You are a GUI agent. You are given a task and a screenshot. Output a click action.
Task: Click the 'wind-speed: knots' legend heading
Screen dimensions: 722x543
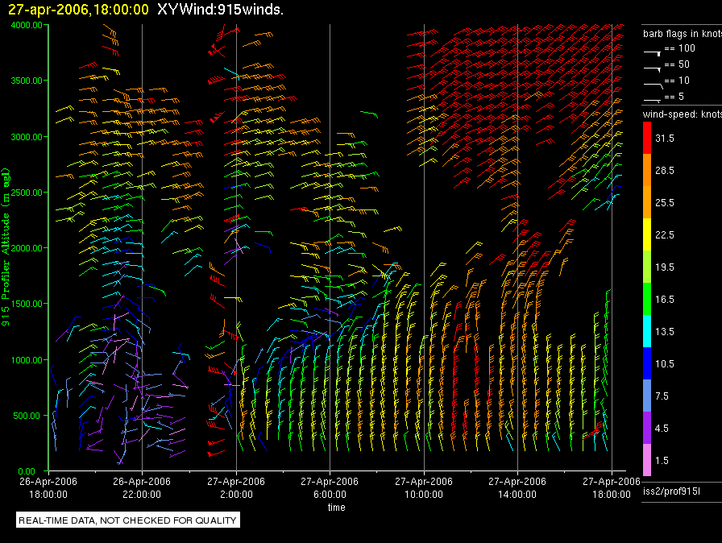click(683, 114)
